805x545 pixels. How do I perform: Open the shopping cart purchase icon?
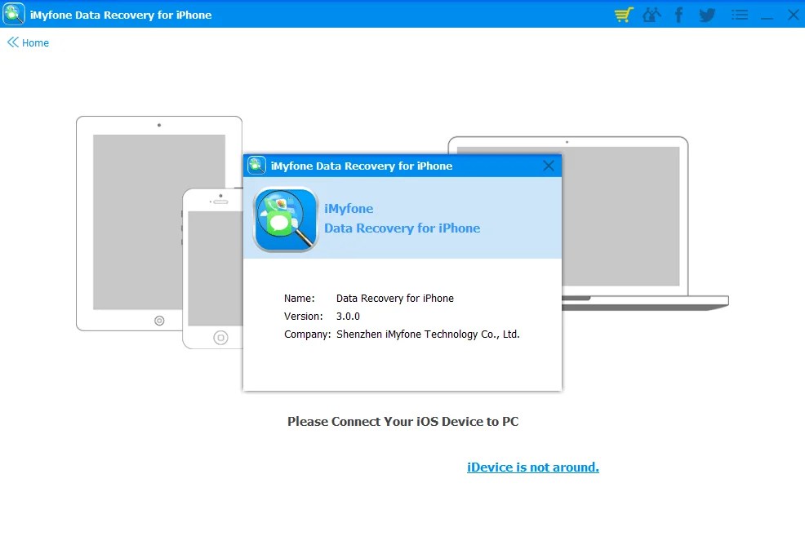[x=624, y=15]
